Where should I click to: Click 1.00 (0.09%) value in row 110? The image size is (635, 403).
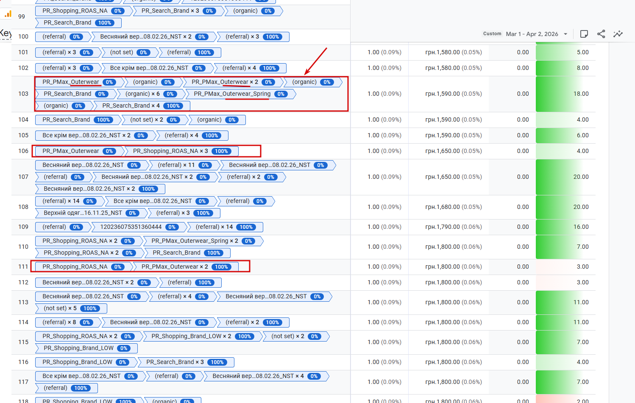pos(384,247)
